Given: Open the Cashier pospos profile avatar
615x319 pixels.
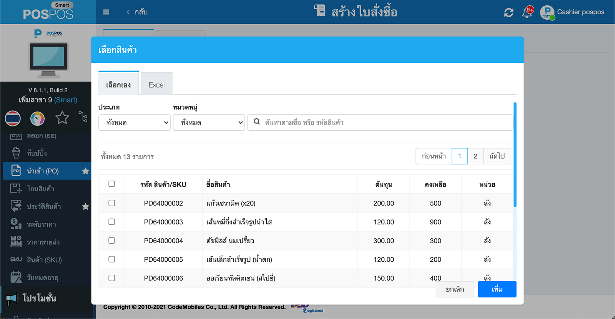Looking at the screenshot, I should click(547, 12).
